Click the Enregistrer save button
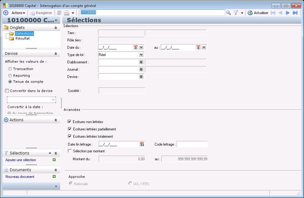The image size is (304, 198). click(x=41, y=13)
